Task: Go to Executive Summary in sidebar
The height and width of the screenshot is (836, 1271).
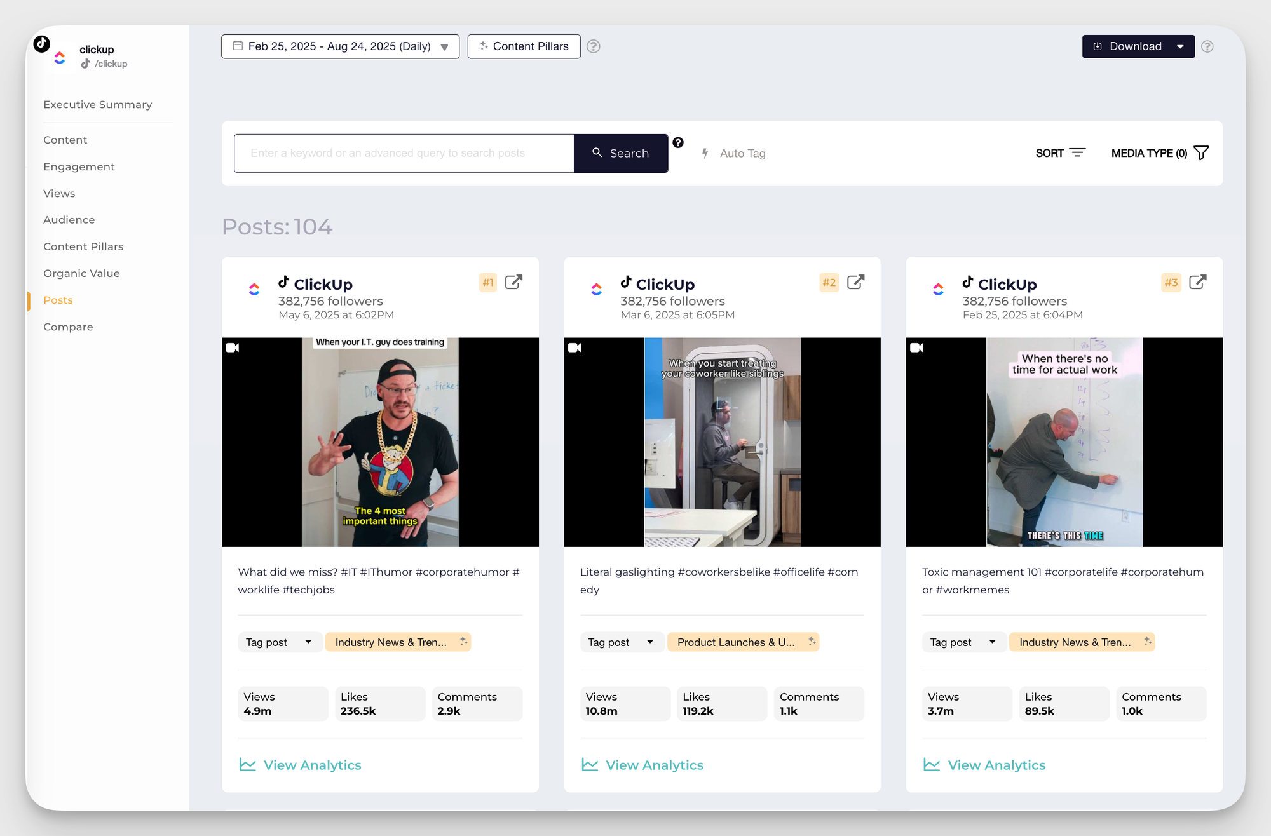Action: pyautogui.click(x=98, y=104)
